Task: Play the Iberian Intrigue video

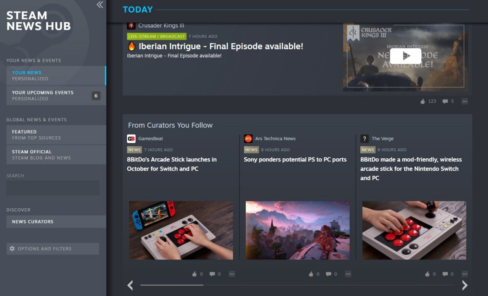Action: (x=405, y=56)
